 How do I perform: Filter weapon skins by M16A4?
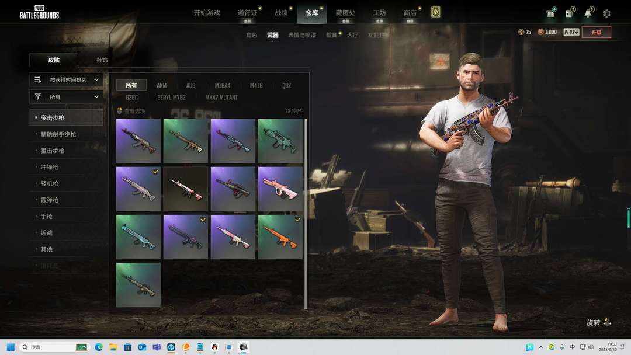(x=223, y=85)
